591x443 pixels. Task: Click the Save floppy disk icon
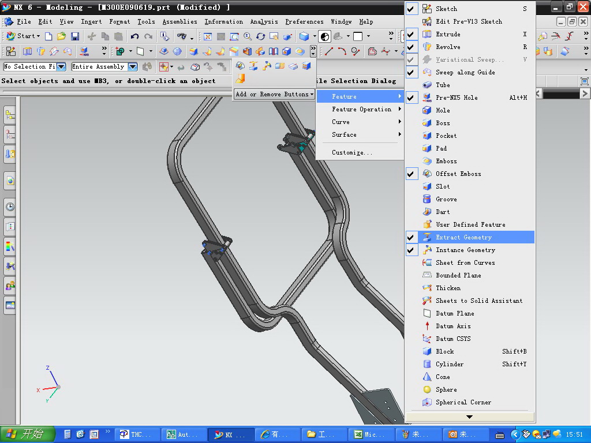(75, 36)
